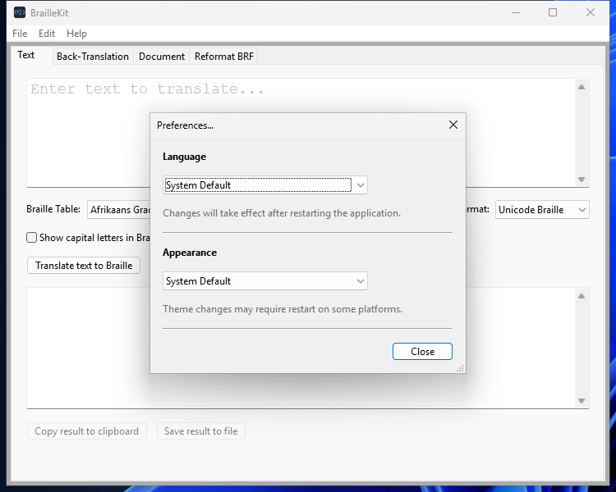
Task: Maximize the BrailleKit window
Action: point(553,12)
